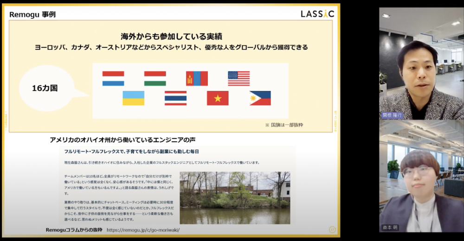Click the Luxembourg-style red-white-light-blue flag
Viewport: 464px width, 241px height.
113,78
